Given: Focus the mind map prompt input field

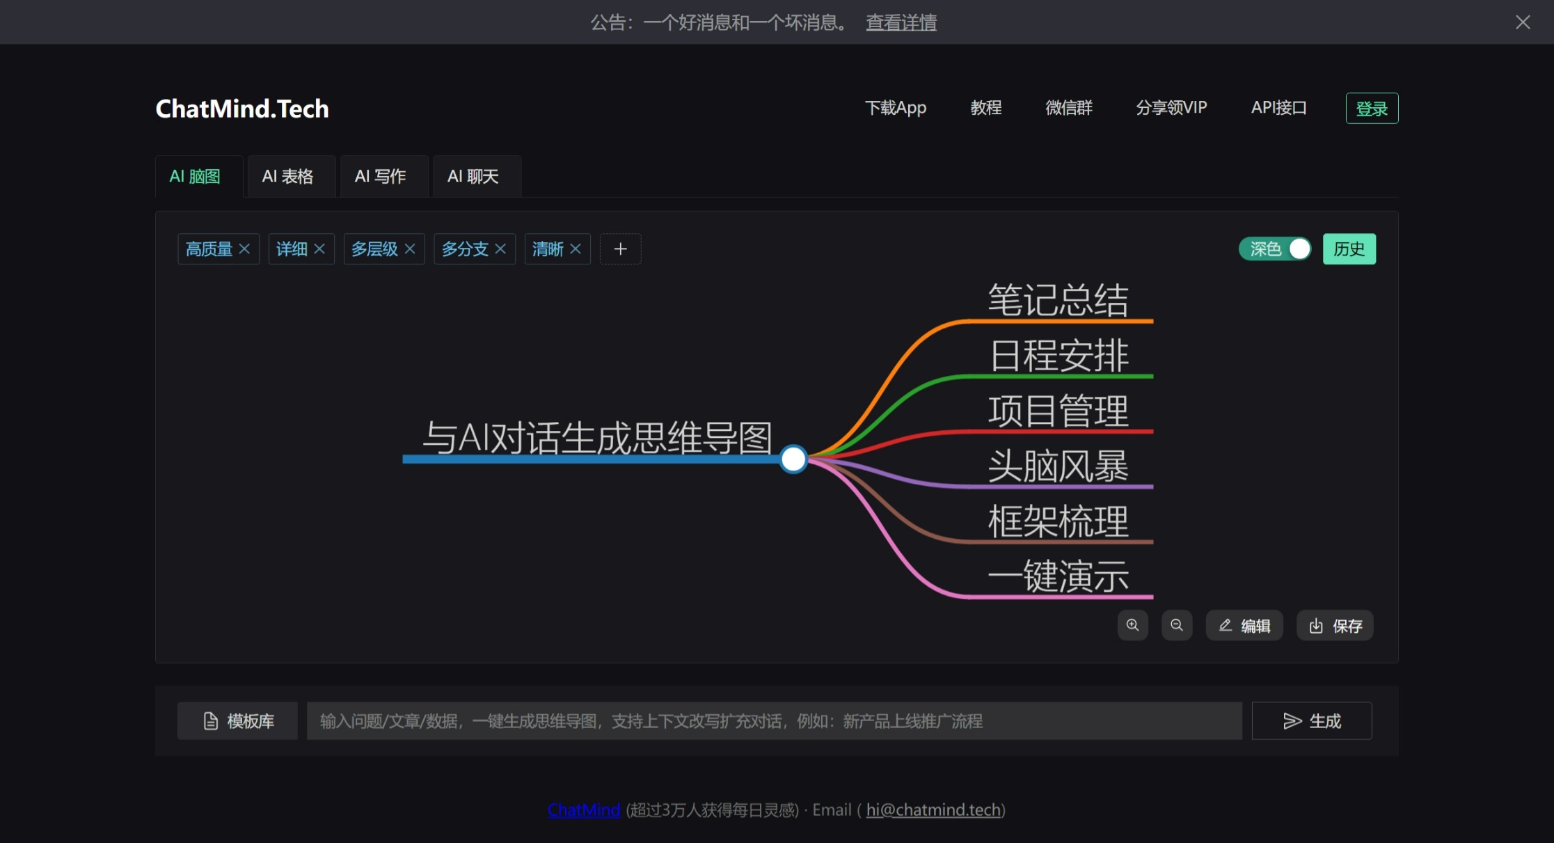Looking at the screenshot, I should (x=774, y=720).
